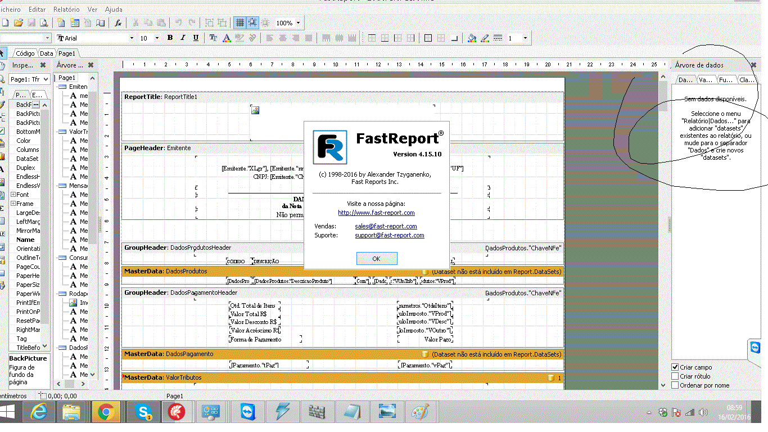Click the BackPicture ellipsis button

[x=36, y=105]
